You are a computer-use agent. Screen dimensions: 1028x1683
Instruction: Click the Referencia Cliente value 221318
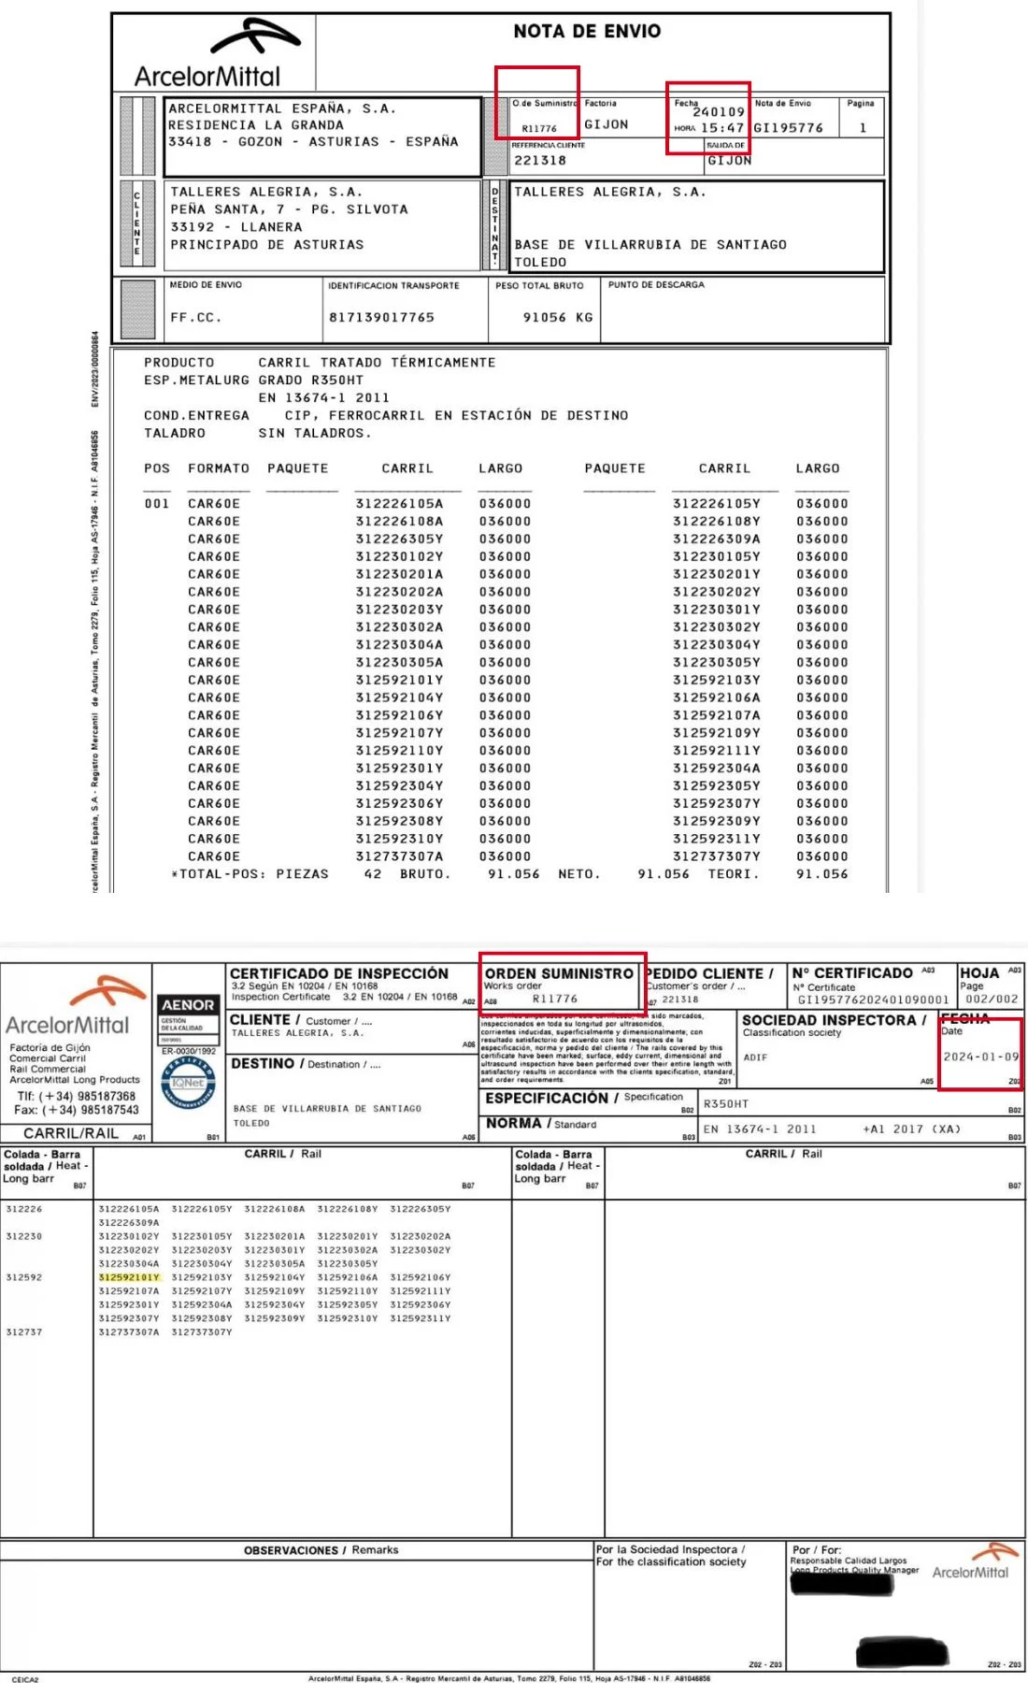pos(540,160)
